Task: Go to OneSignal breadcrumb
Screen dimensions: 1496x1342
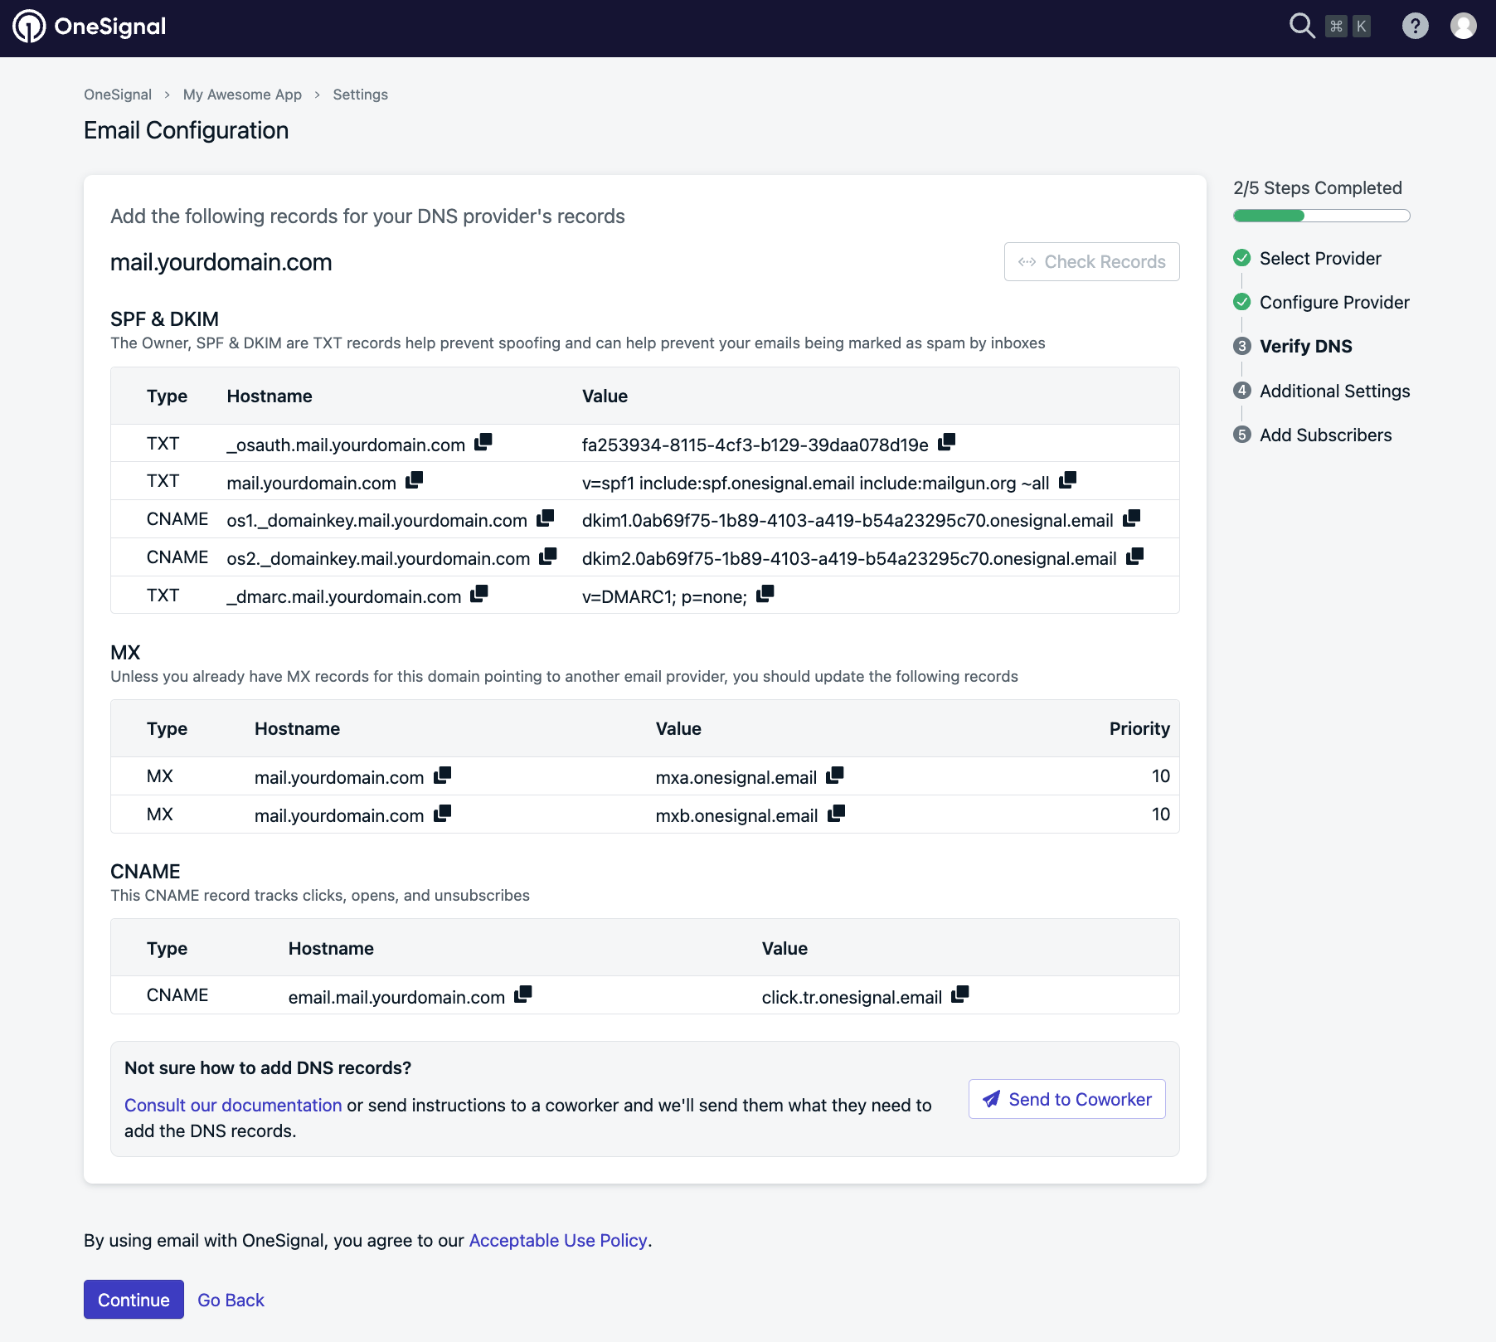Action: tap(118, 95)
